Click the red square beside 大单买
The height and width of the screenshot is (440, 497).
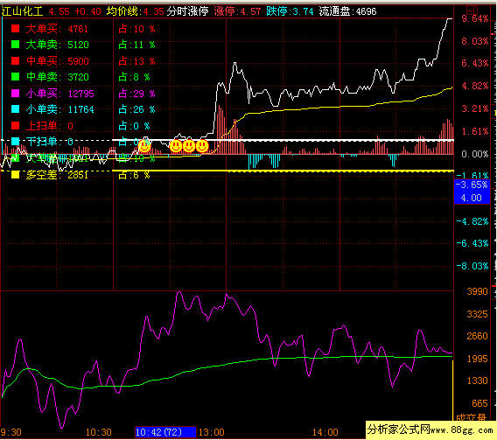15,29
